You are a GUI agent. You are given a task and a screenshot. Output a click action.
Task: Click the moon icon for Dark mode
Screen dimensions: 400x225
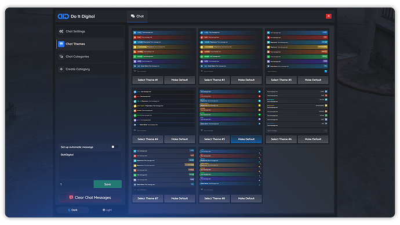coord(70,210)
